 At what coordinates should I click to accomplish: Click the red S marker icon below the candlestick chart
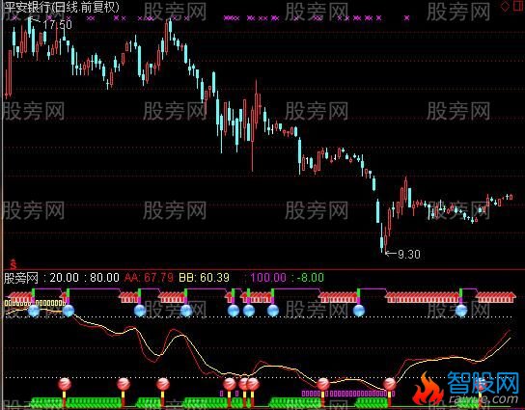coord(14,264)
